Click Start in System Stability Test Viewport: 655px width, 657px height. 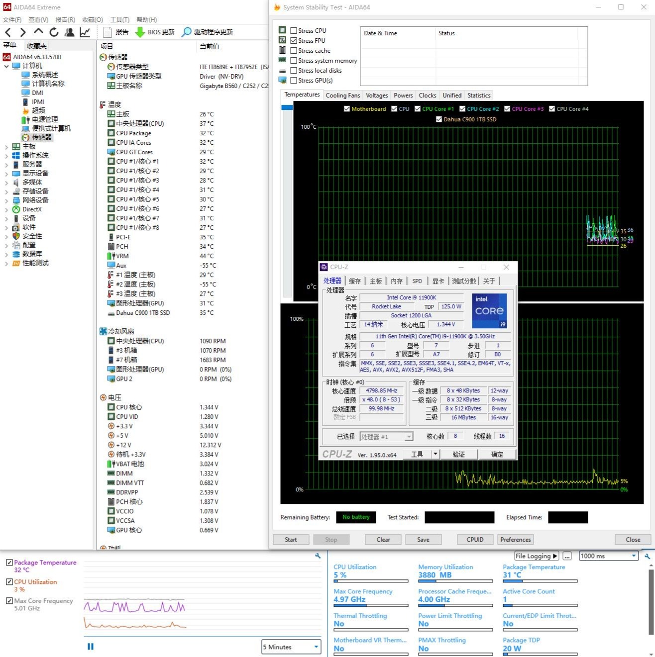point(291,540)
